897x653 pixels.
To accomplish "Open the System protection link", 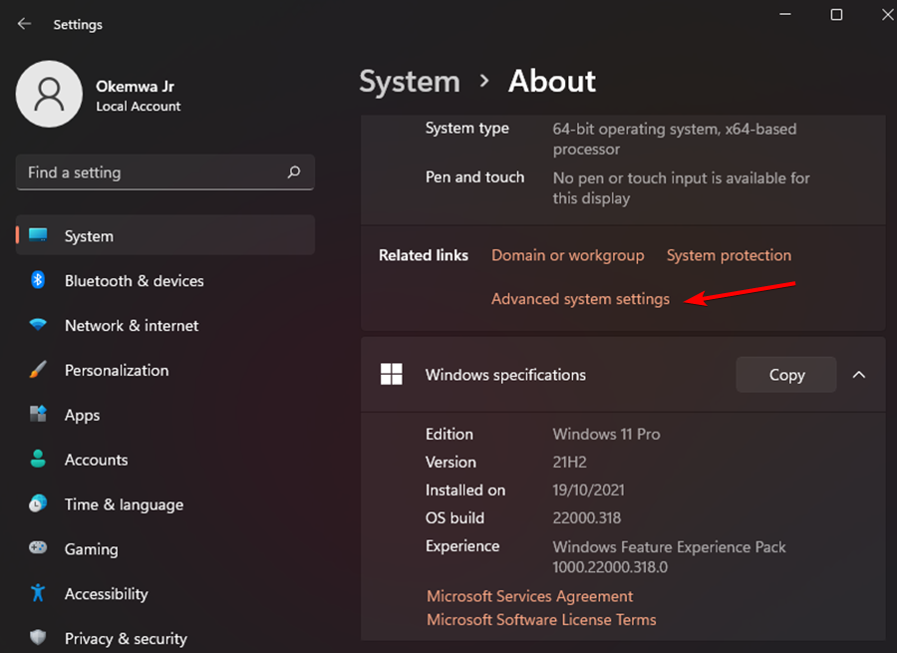I will pyautogui.click(x=729, y=255).
